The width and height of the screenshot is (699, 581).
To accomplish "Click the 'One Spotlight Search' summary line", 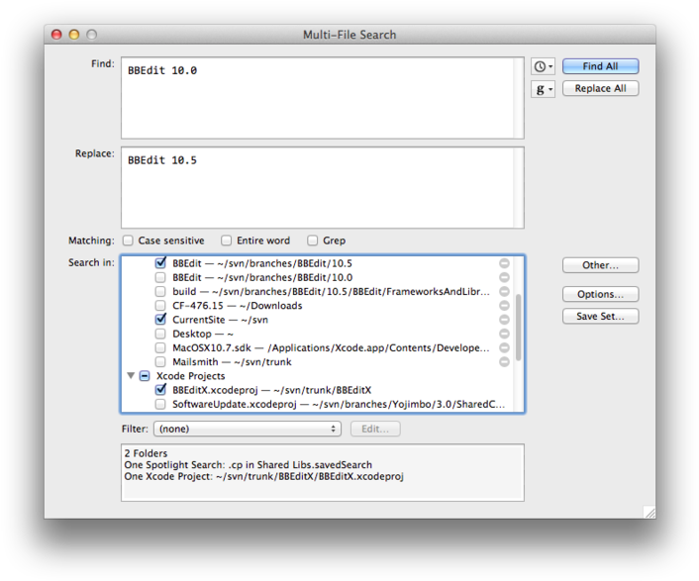I will pos(248,465).
